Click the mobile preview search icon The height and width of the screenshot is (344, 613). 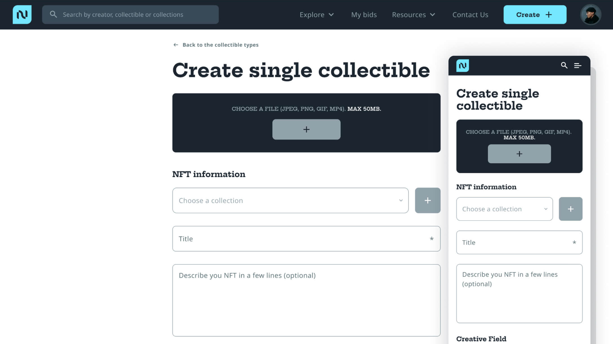coord(564,65)
